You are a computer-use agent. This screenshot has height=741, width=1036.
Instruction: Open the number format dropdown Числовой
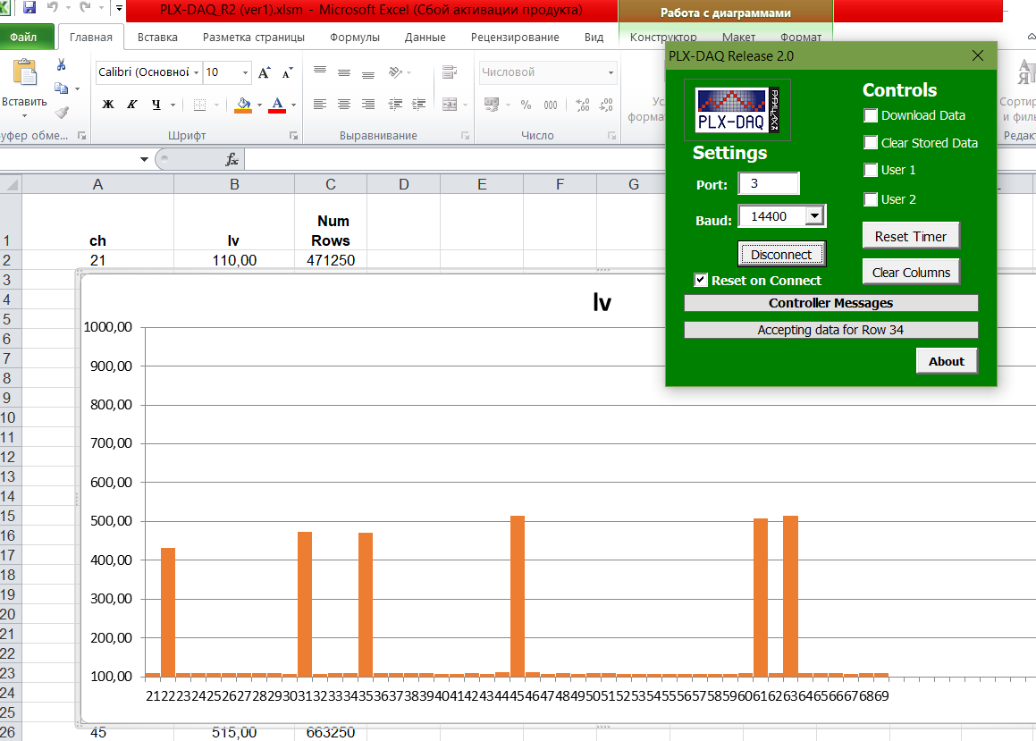click(x=611, y=72)
